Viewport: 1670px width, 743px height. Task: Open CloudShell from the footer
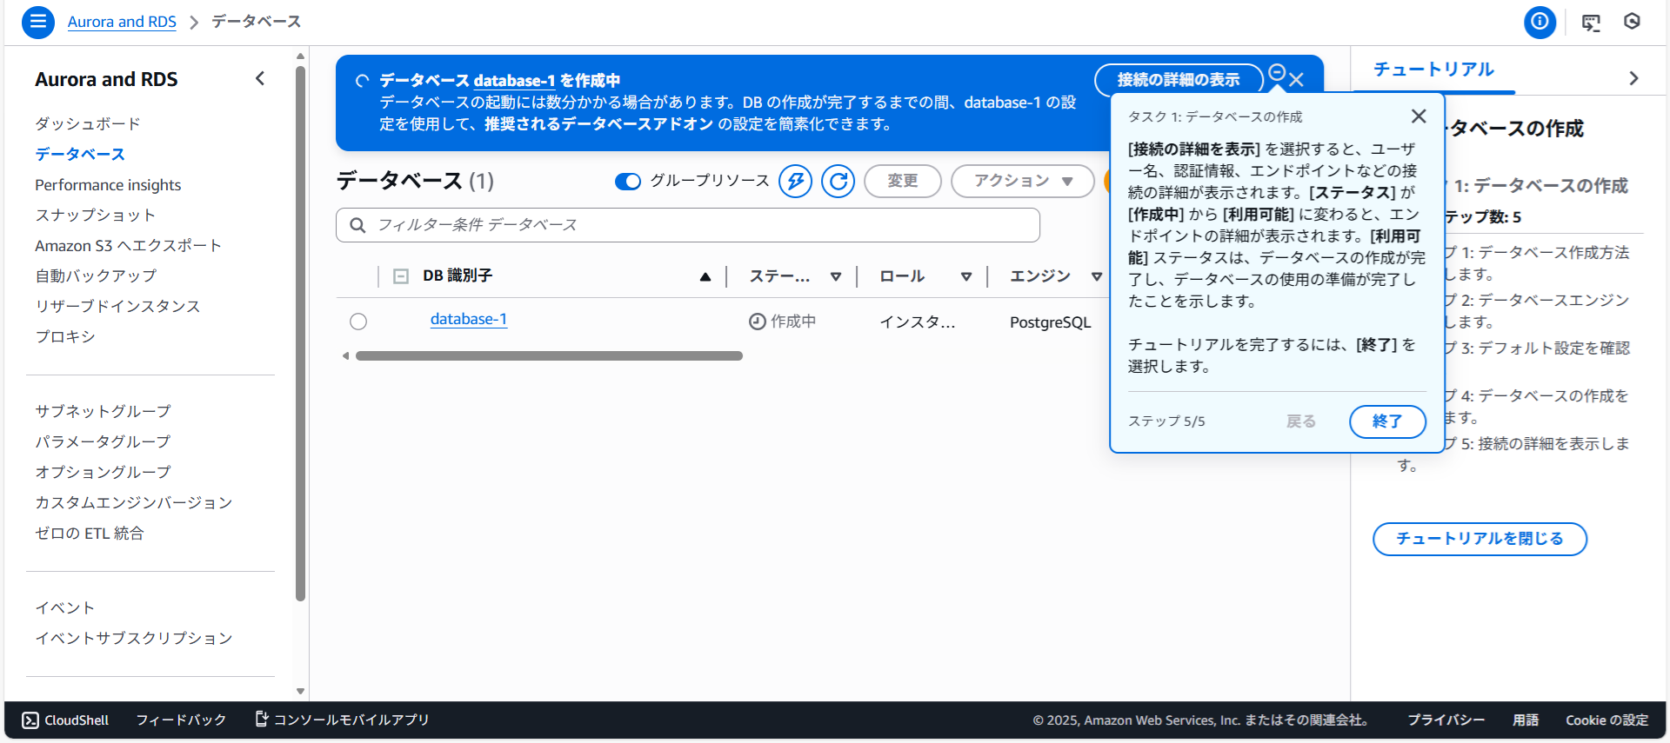click(x=66, y=720)
